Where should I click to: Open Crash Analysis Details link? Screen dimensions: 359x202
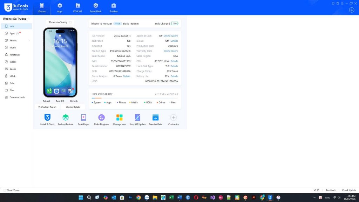click(x=126, y=76)
